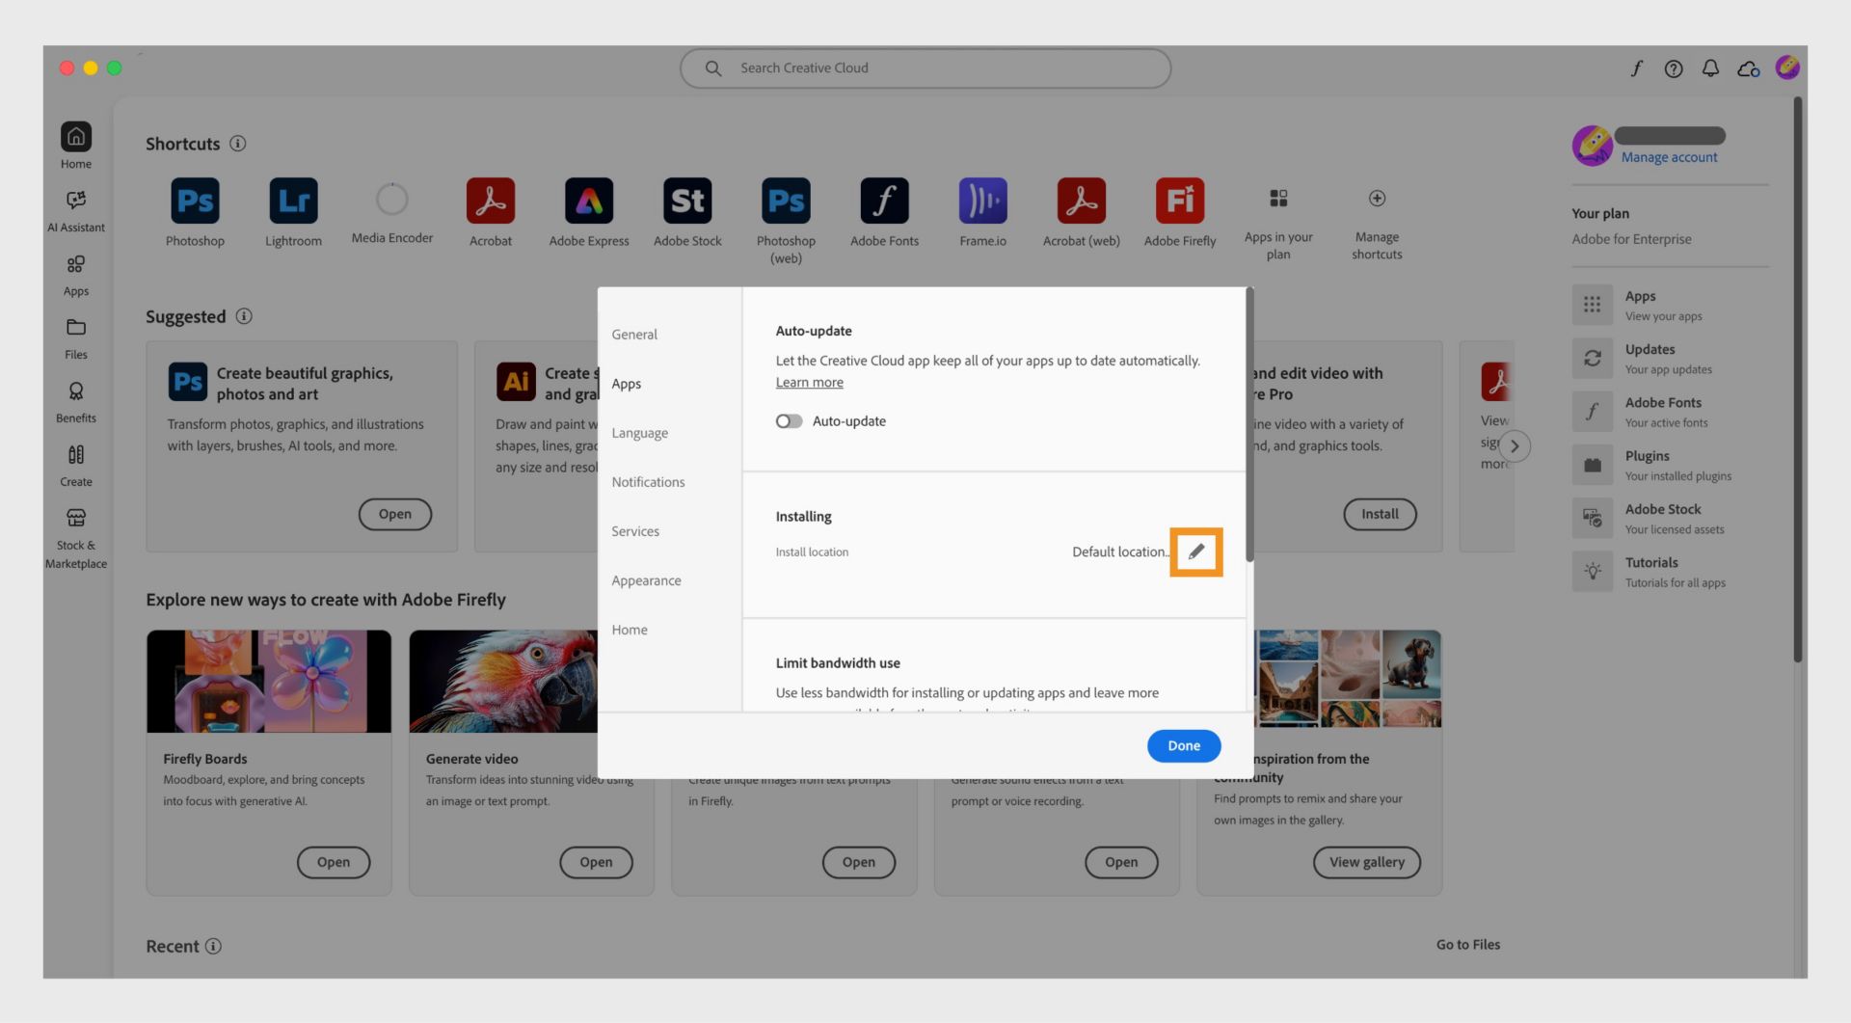Open Stock & Marketplace in the sidebar
Screen dimensions: 1851x1023
(x=76, y=538)
